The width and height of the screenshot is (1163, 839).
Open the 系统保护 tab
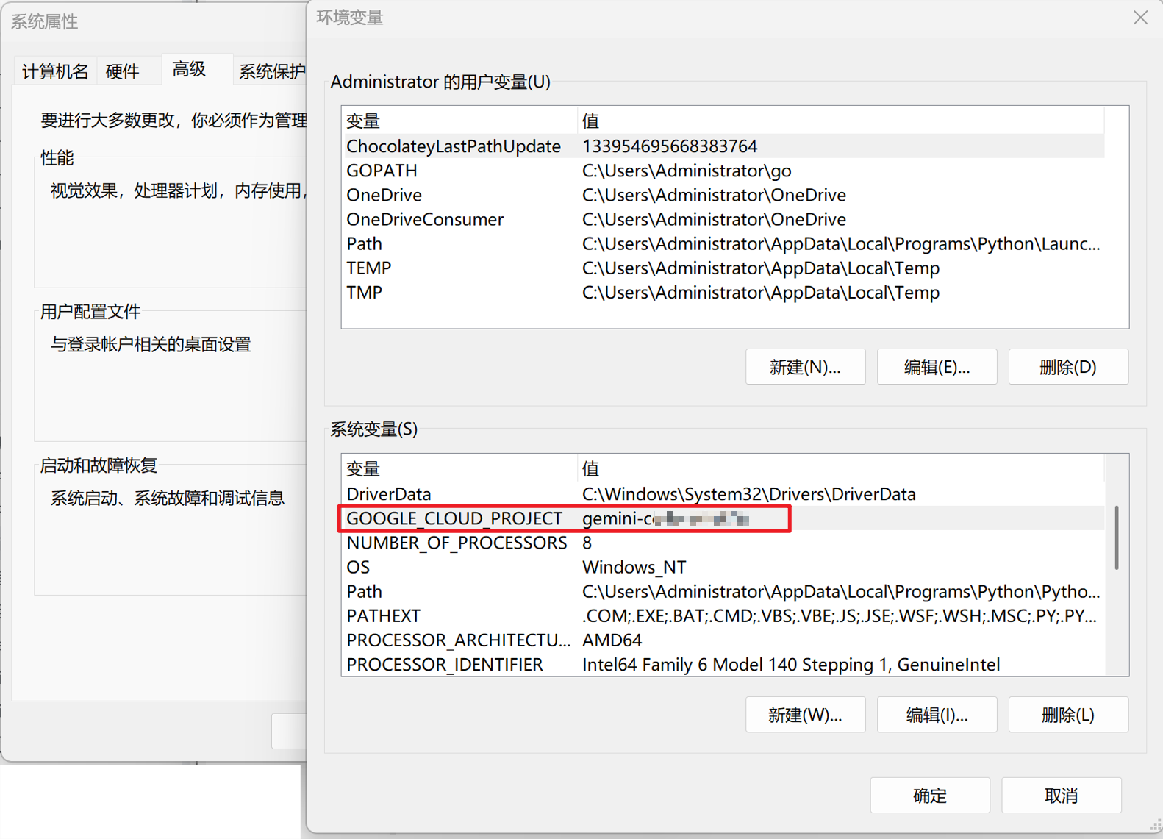[271, 71]
